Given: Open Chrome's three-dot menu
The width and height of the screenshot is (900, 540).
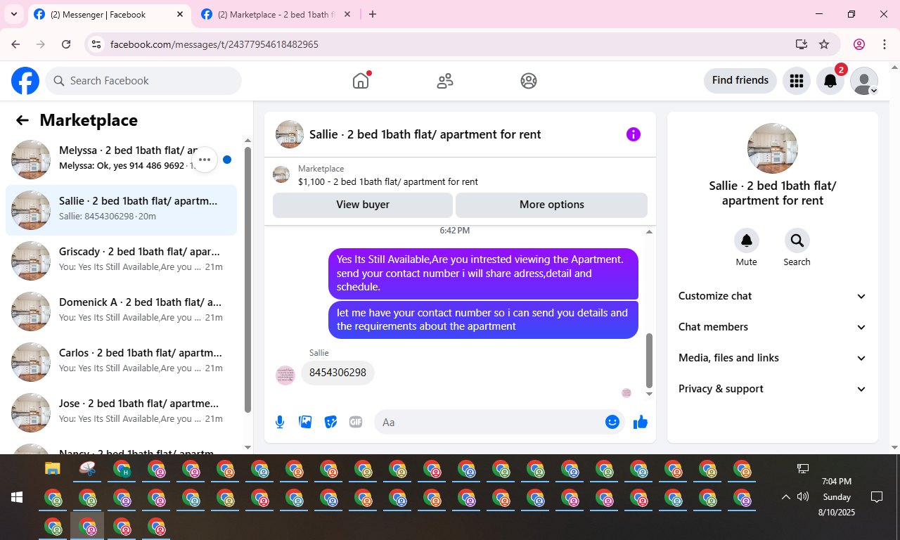Looking at the screenshot, I should click(x=885, y=44).
